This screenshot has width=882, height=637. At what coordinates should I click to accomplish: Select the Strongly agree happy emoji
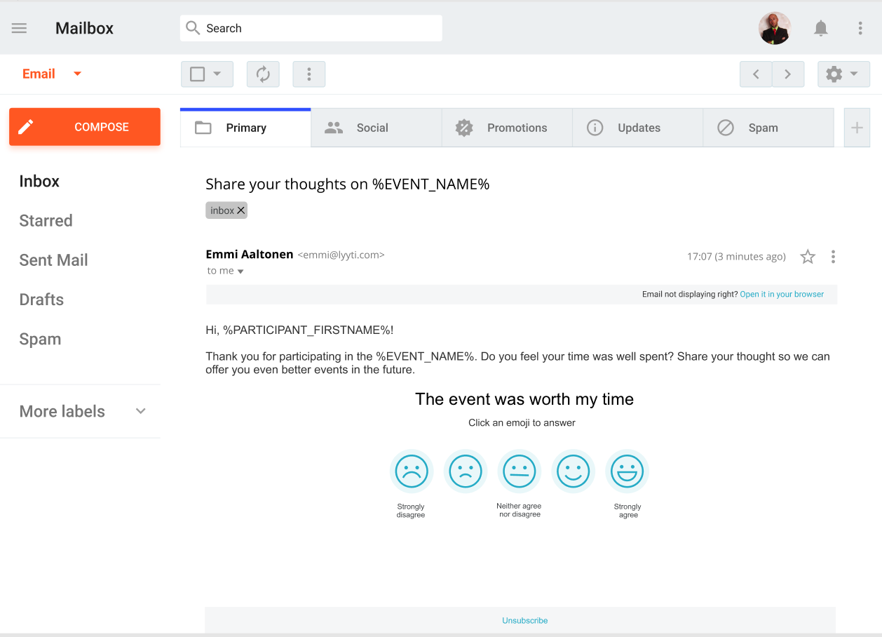(x=627, y=471)
